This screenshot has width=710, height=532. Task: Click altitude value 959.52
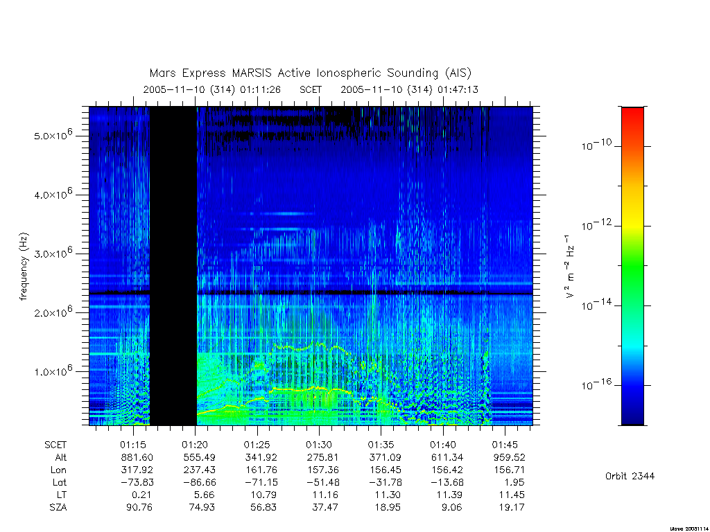[x=509, y=457]
